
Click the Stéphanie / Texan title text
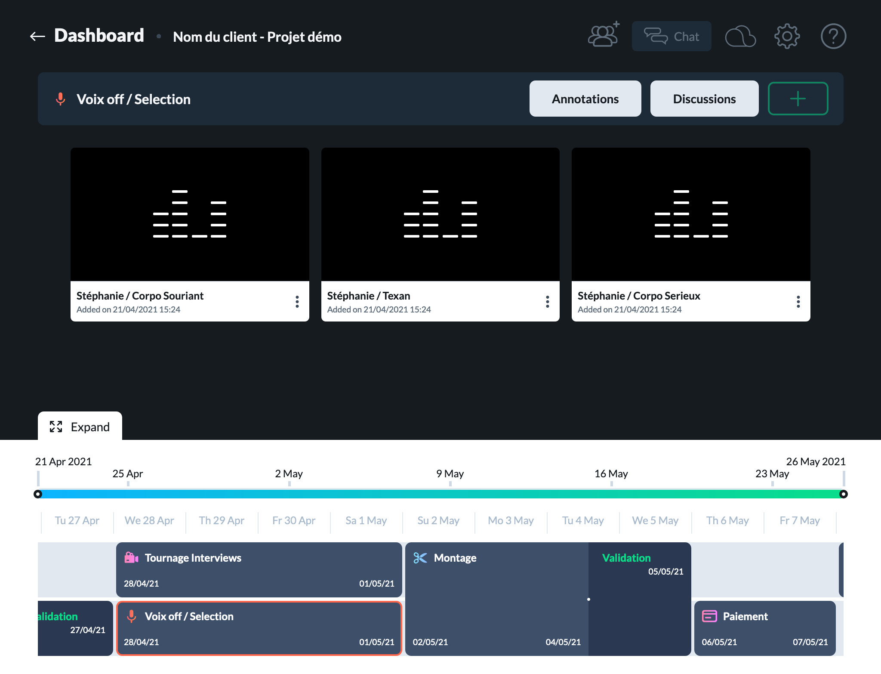(369, 296)
